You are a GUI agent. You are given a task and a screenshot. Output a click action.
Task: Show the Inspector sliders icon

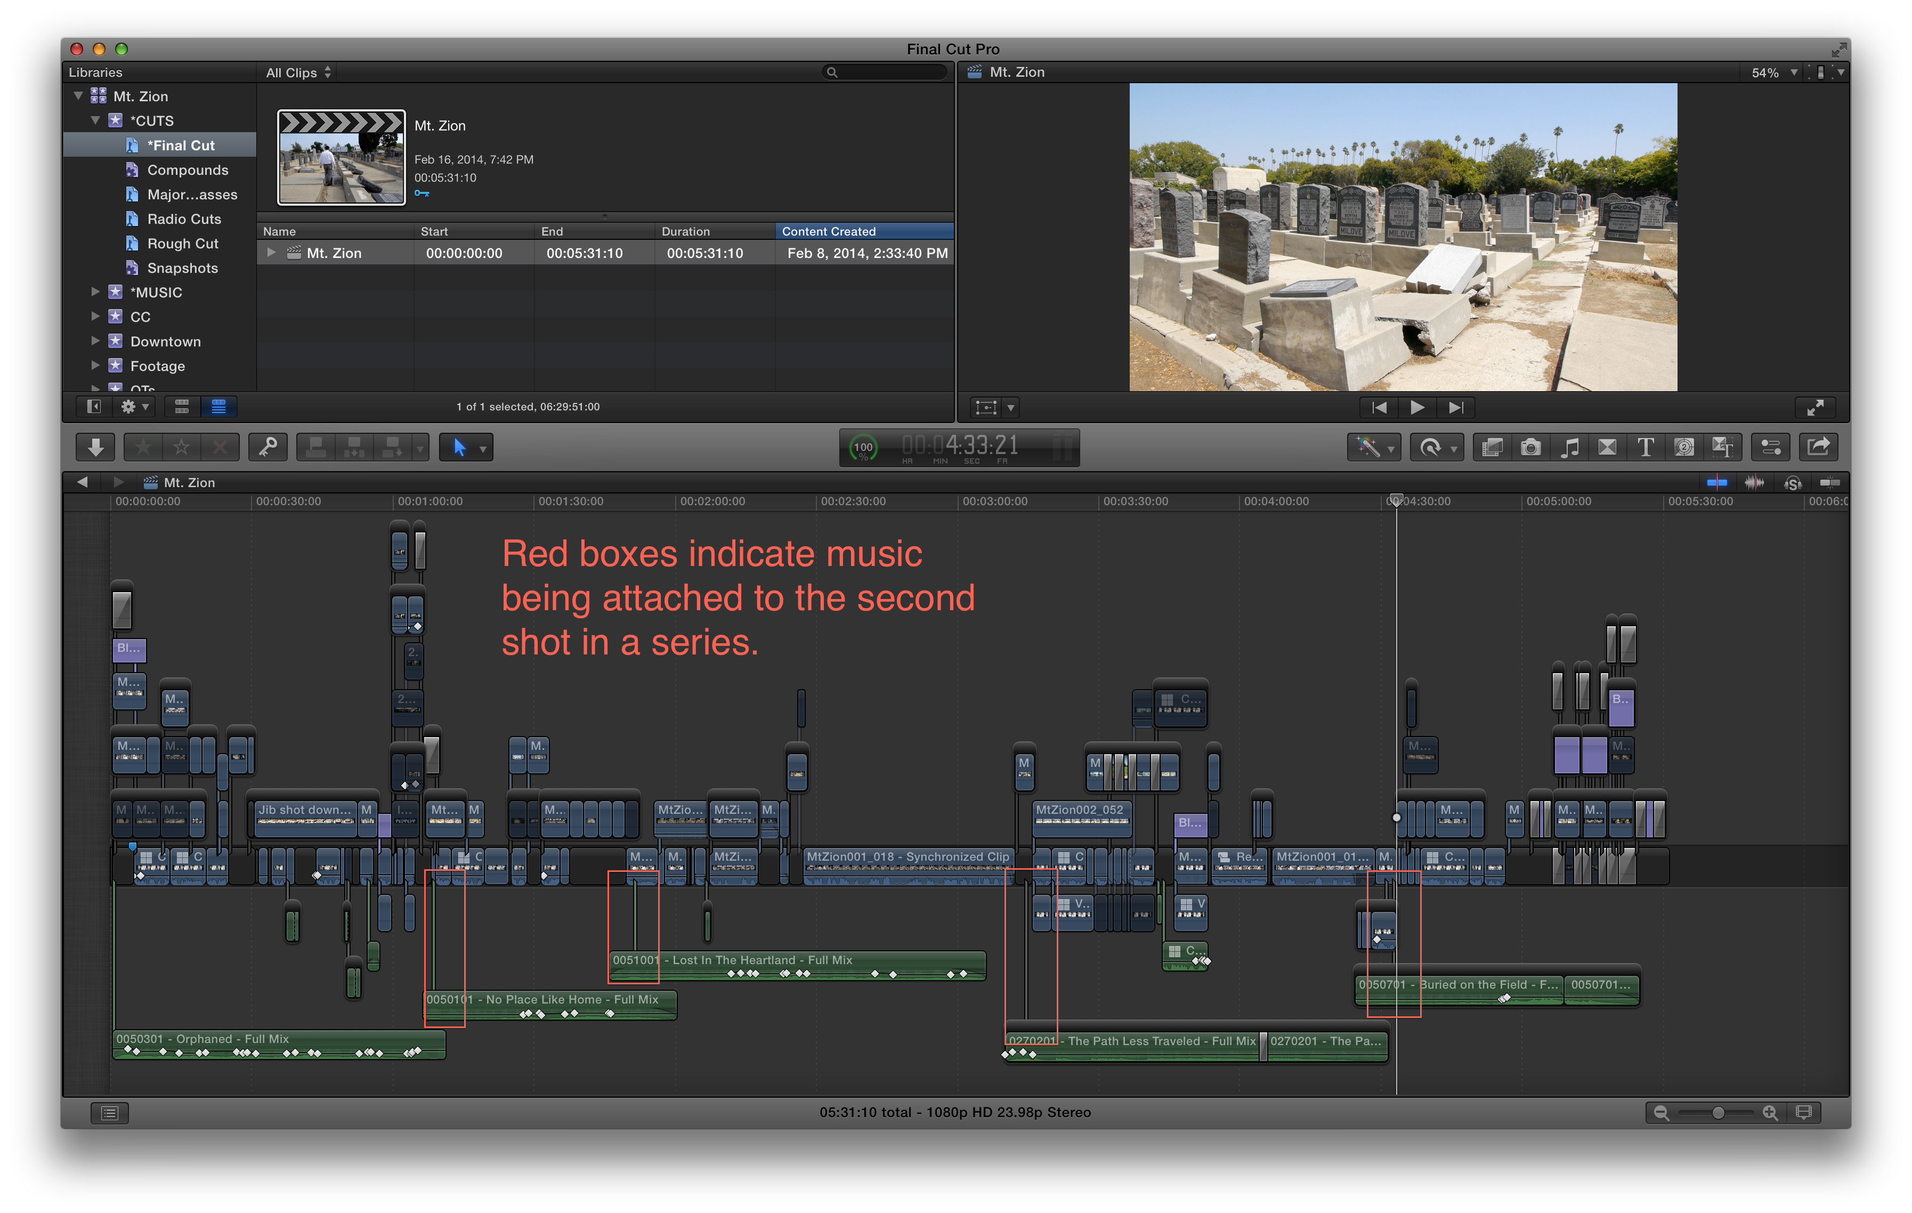(x=1771, y=447)
